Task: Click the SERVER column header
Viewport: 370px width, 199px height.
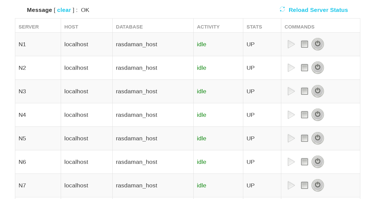Action: pyautogui.click(x=29, y=27)
